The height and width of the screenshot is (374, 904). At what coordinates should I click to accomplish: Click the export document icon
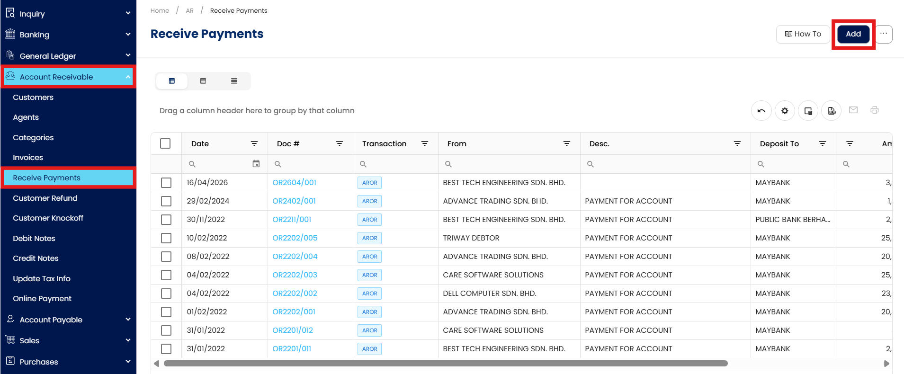(x=831, y=111)
